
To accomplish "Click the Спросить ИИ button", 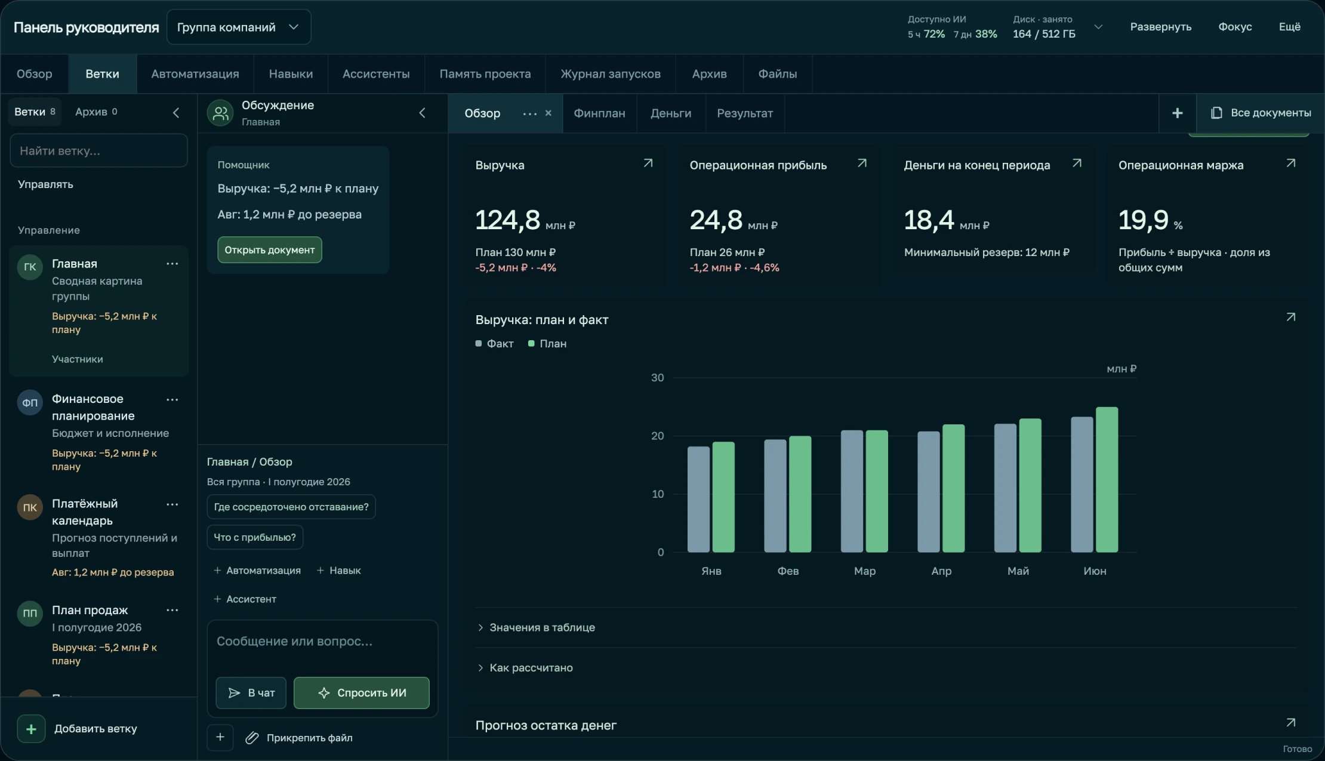I will point(362,693).
